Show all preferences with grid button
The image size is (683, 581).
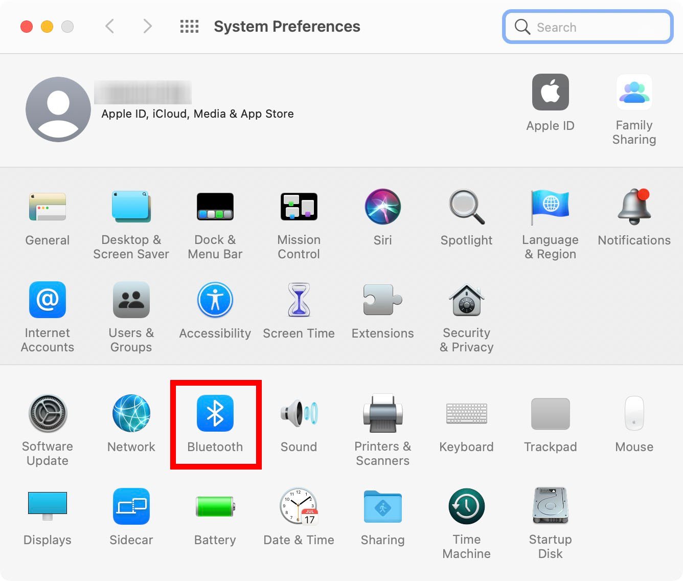[189, 27]
